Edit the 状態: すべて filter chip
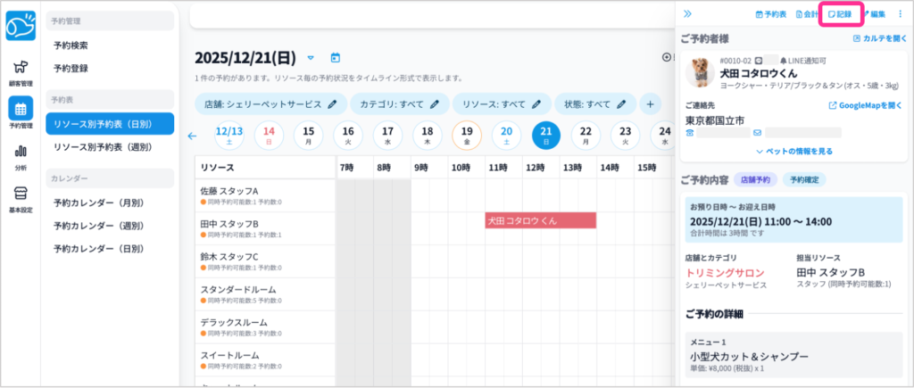 (x=592, y=103)
